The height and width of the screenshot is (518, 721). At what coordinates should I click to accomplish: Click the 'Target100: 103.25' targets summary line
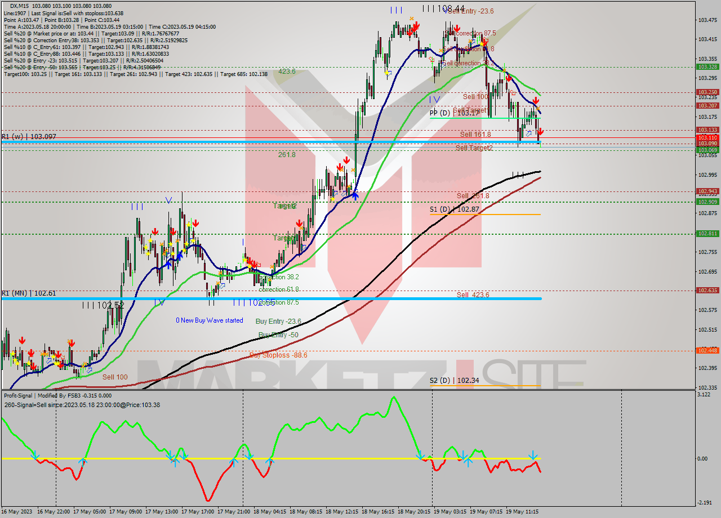pyautogui.click(x=135, y=74)
